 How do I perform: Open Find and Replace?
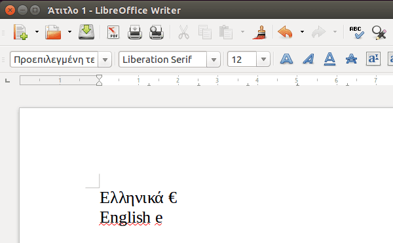[x=379, y=33]
